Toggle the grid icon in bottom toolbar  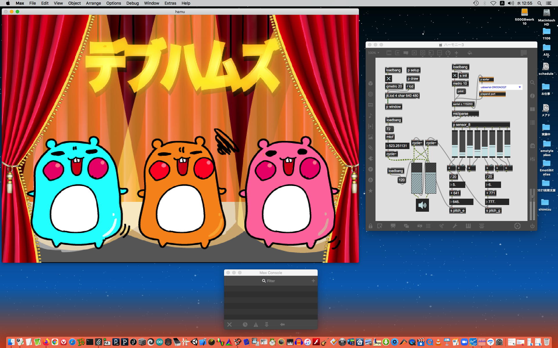point(428,226)
